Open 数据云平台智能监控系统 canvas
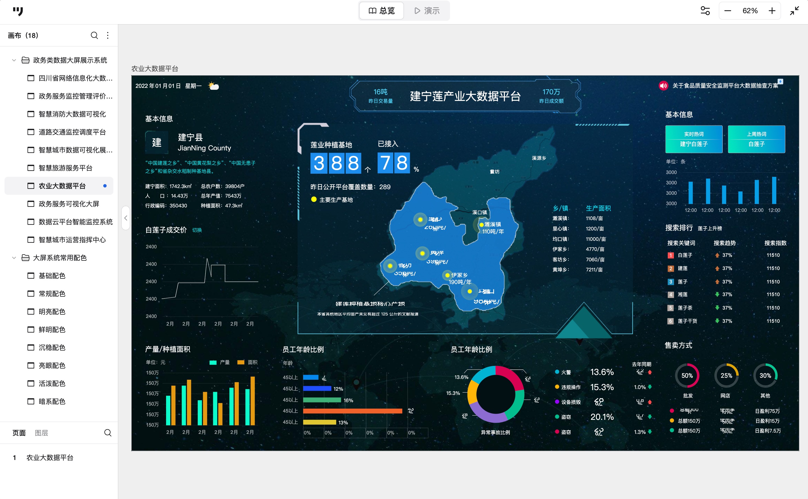Viewport: 808px width, 499px height. pos(59,222)
